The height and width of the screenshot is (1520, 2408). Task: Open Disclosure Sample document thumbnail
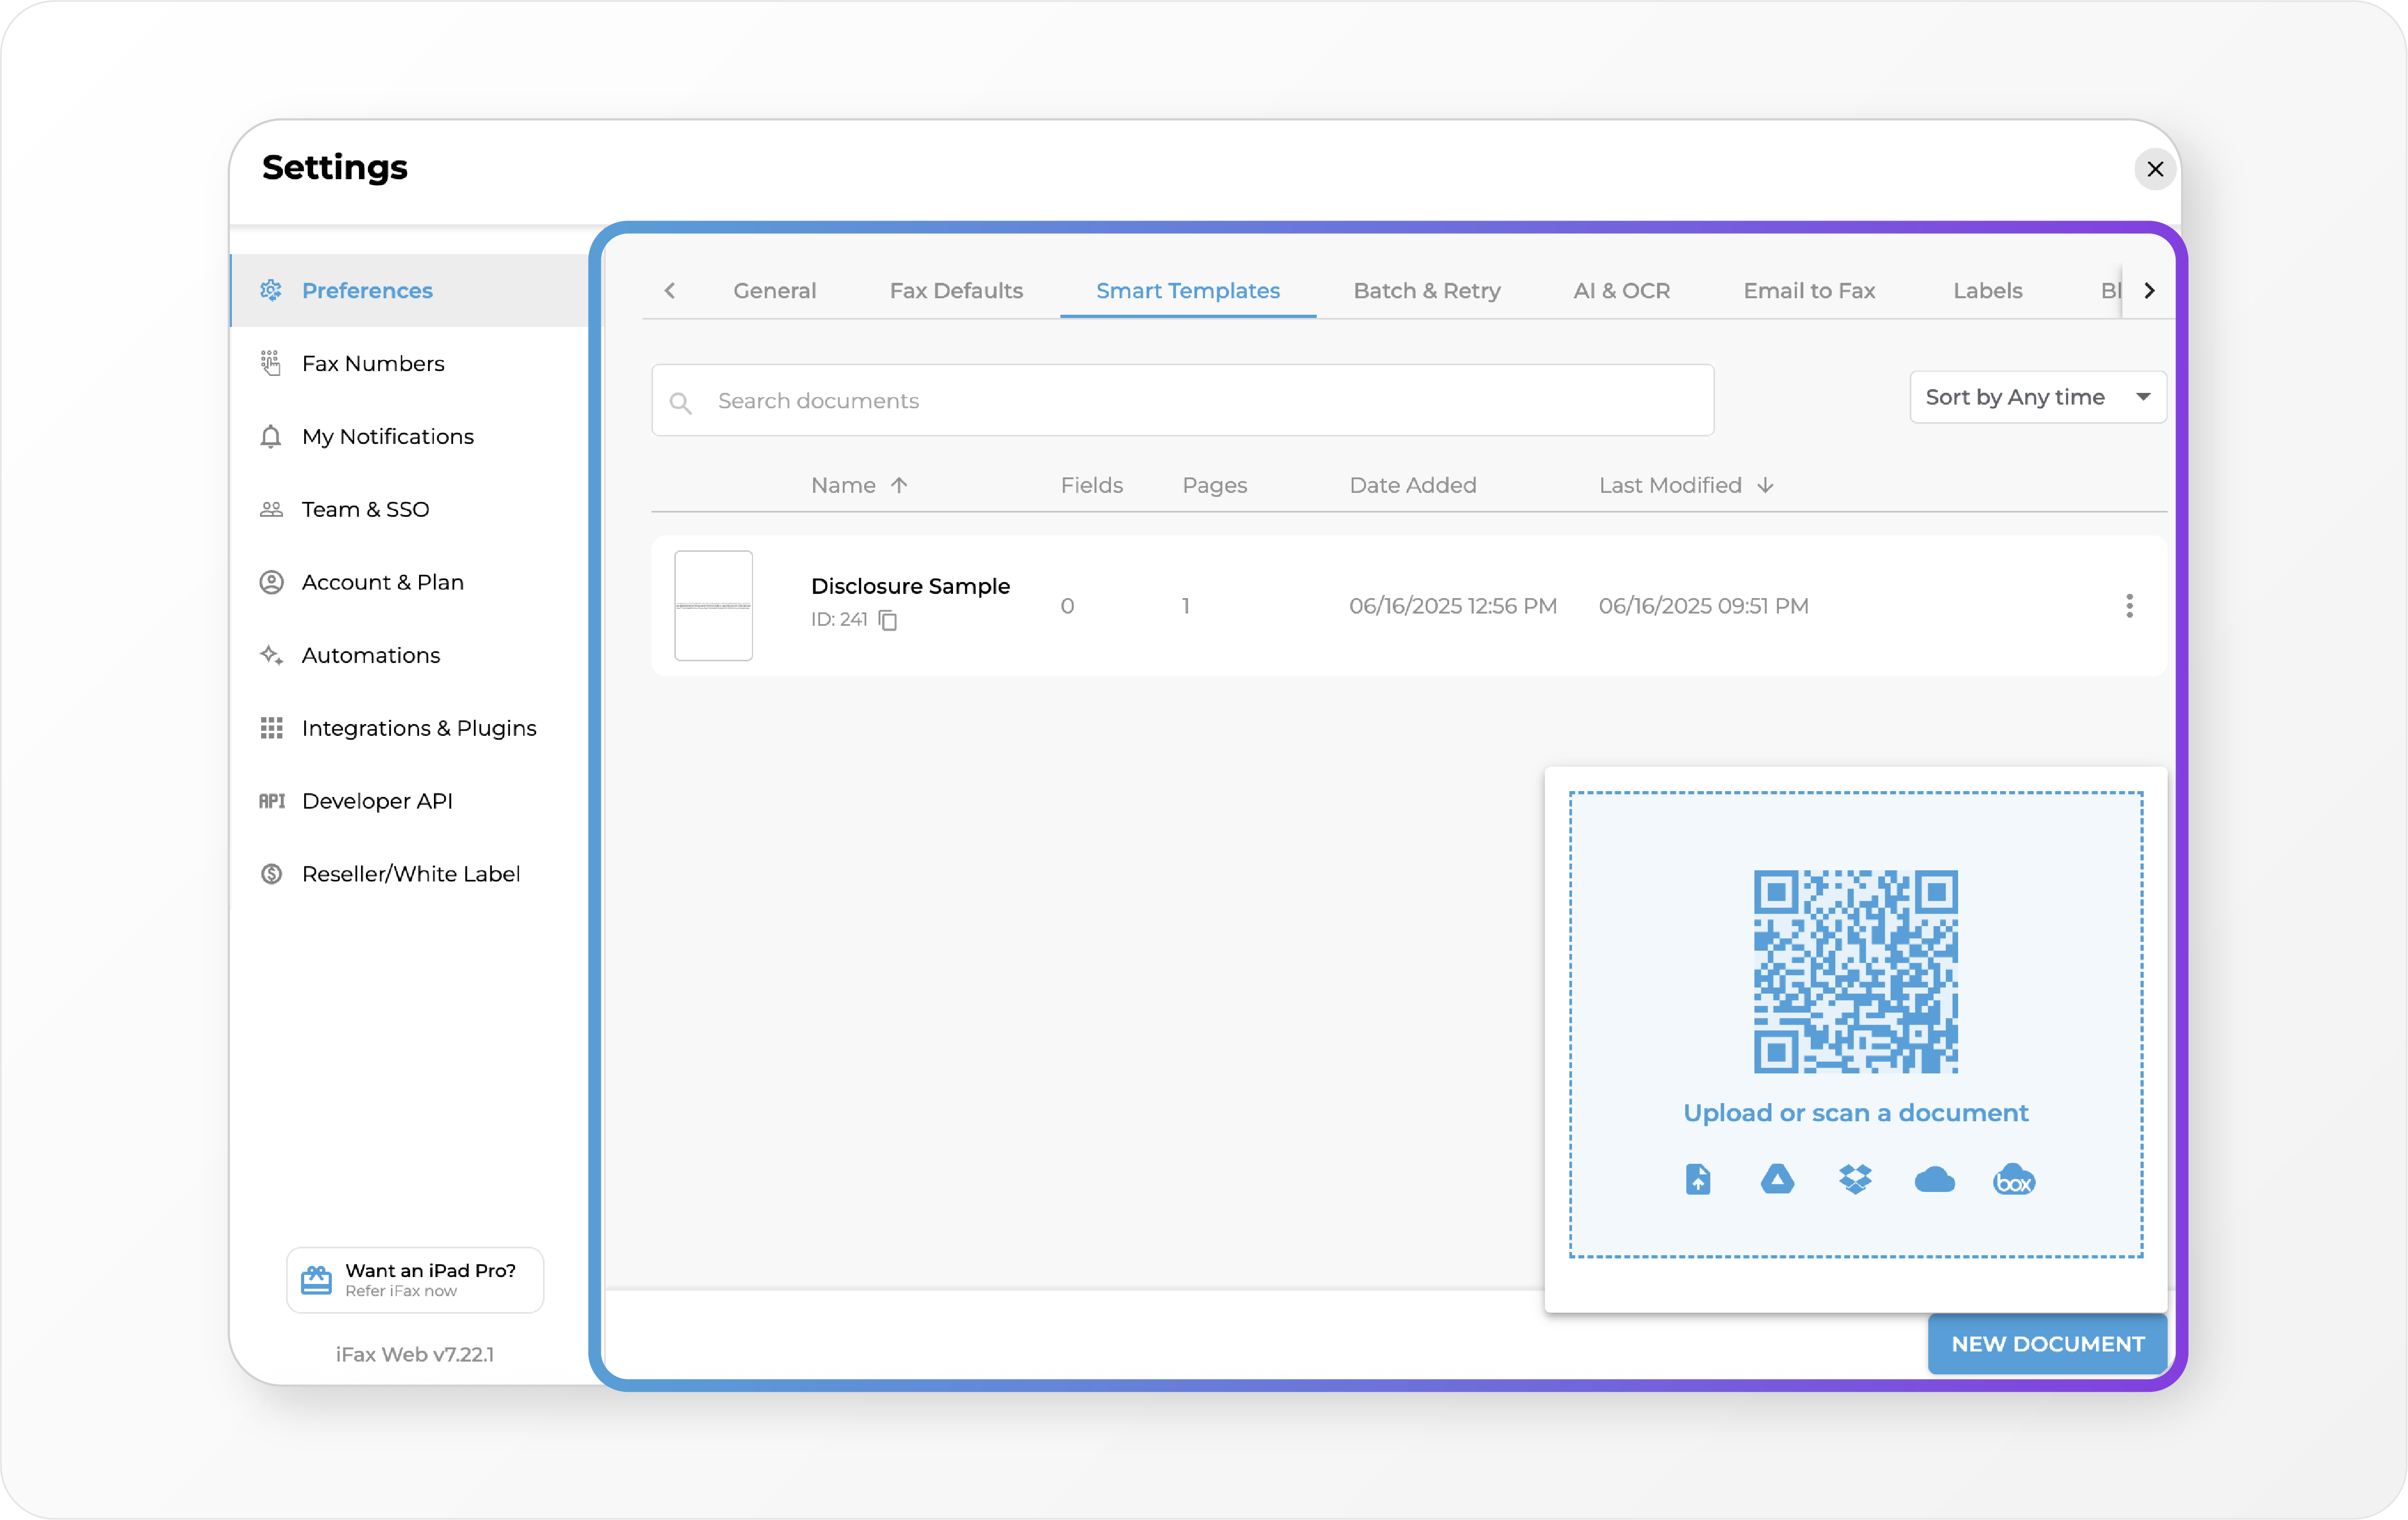(x=713, y=606)
